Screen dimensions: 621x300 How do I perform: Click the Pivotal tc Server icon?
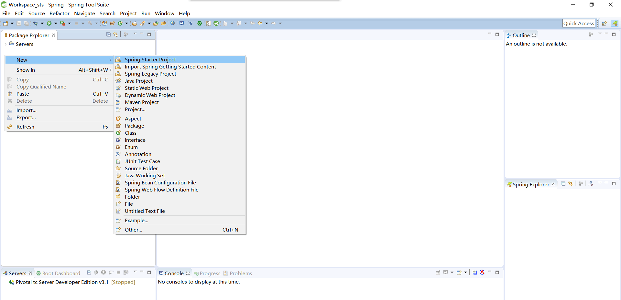coord(12,282)
